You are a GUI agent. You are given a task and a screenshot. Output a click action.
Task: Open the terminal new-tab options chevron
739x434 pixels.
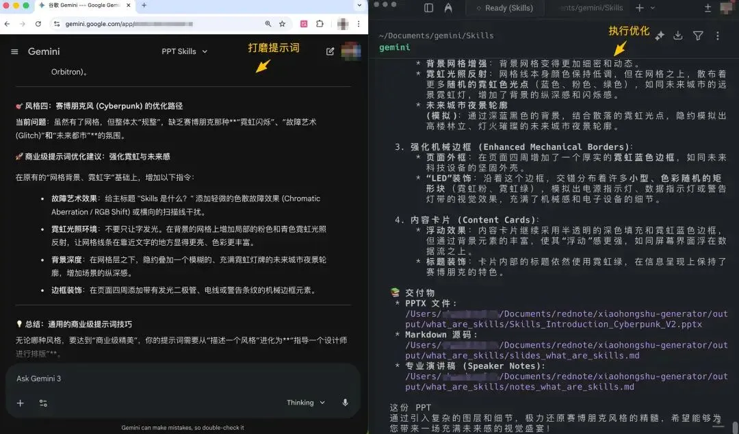[x=652, y=8]
